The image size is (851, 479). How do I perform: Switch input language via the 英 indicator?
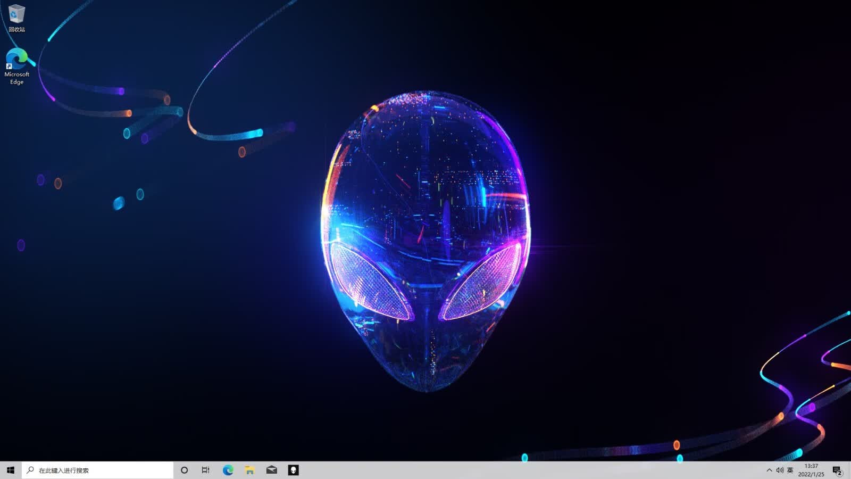791,470
